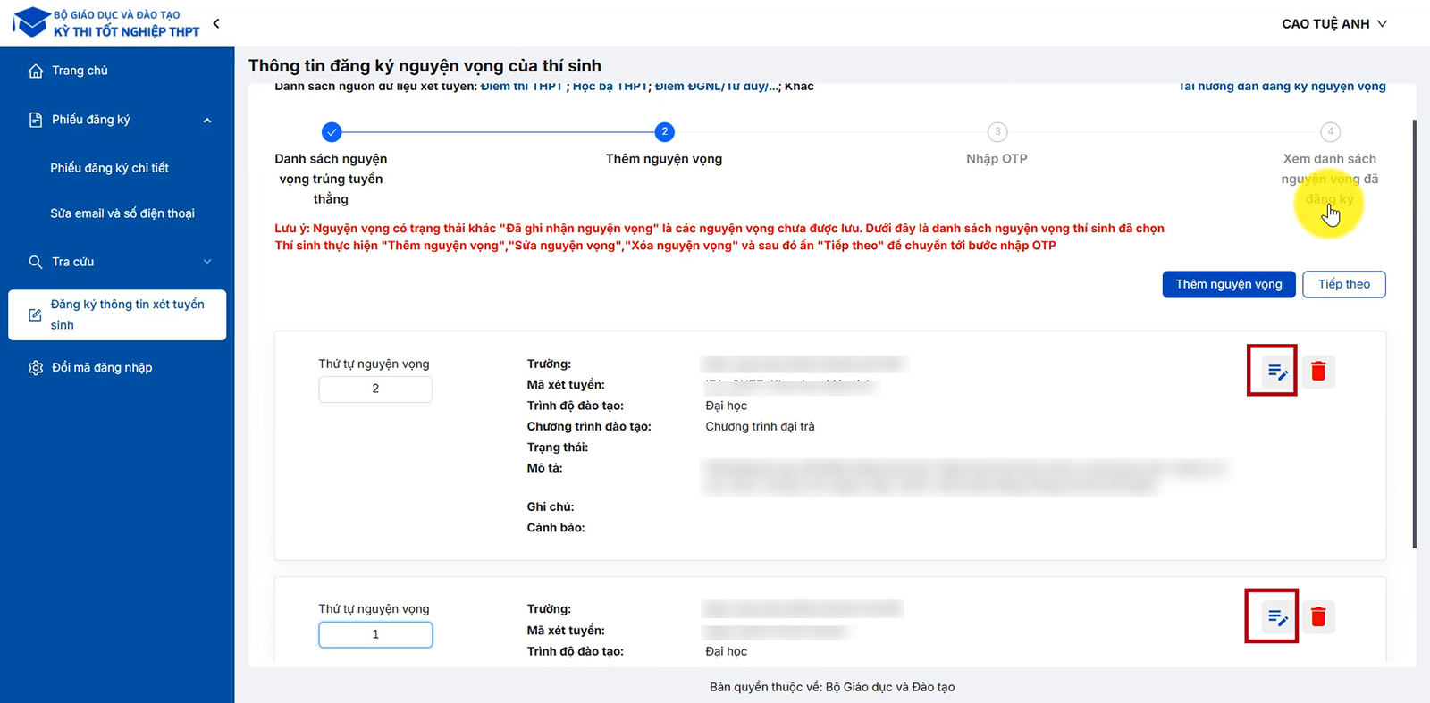Go to 'Trang chủ' in sidebar
Screen dimensions: 1430x703
click(80, 71)
